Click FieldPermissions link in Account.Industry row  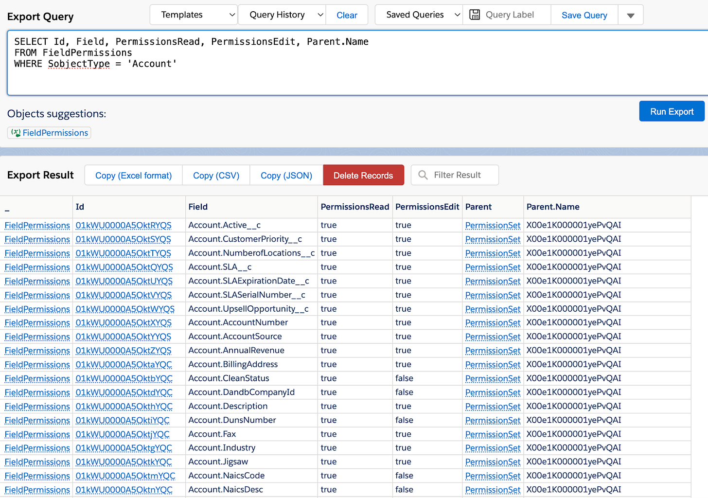(37, 448)
